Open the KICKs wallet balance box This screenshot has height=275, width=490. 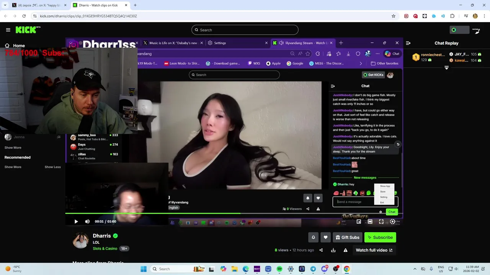[x=459, y=30]
